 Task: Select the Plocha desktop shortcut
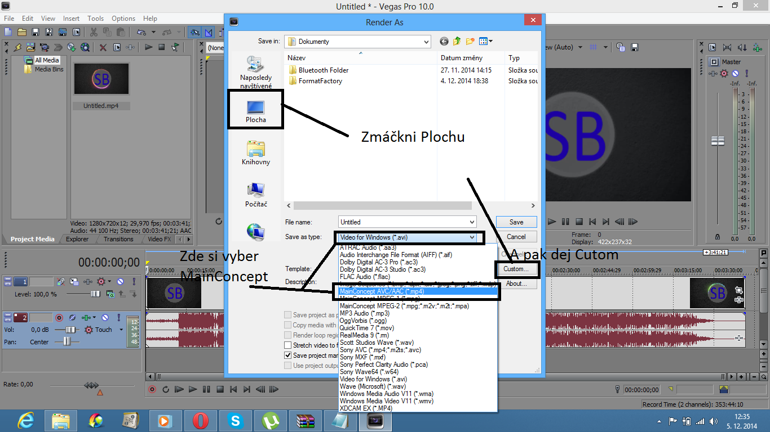pyautogui.click(x=255, y=111)
